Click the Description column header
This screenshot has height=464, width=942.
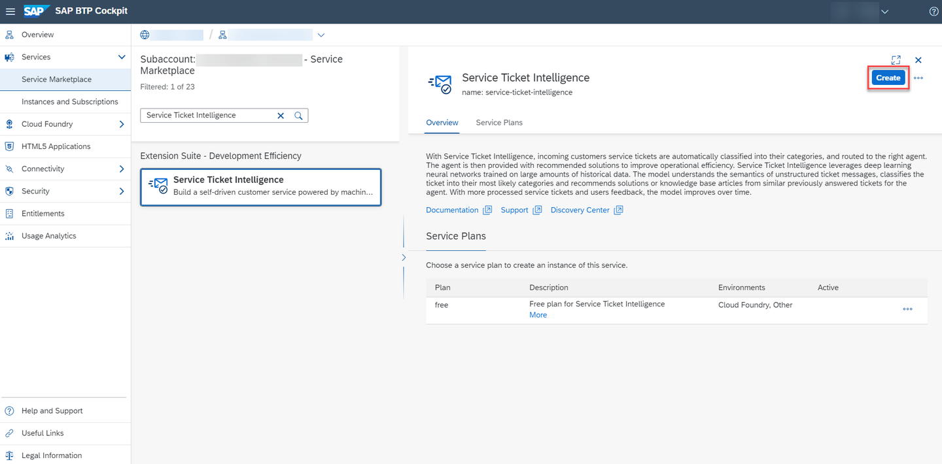[x=549, y=288]
